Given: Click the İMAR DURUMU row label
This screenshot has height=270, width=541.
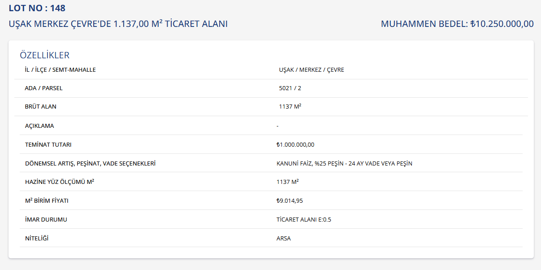Looking at the screenshot, I should pyautogui.click(x=46, y=220).
